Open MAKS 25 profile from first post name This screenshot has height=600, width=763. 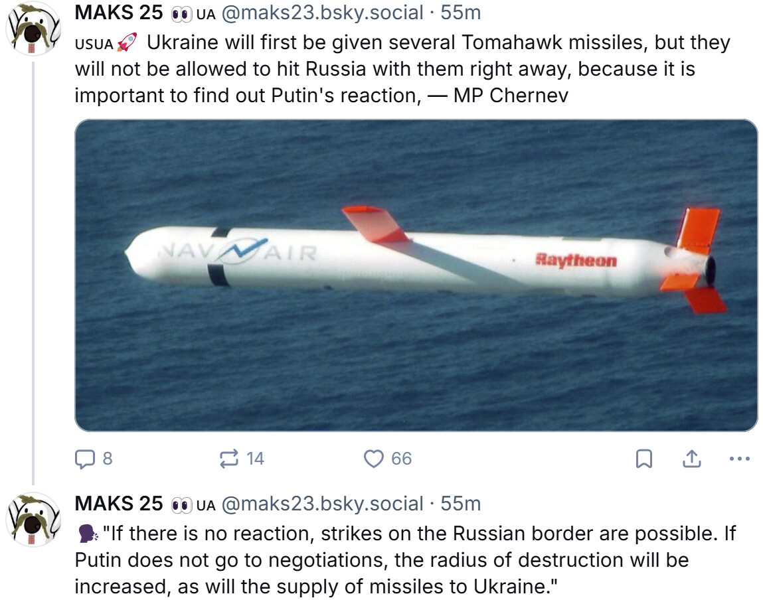(x=119, y=13)
